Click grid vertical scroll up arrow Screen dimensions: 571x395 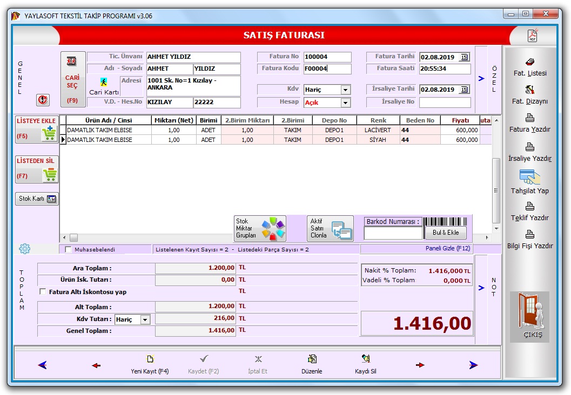496,120
